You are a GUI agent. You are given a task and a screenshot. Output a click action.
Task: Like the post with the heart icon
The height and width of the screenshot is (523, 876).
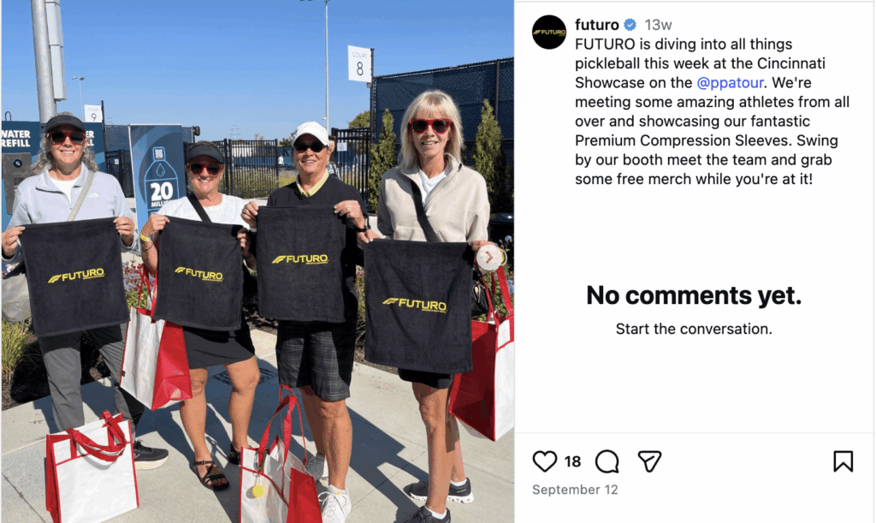[x=544, y=461]
